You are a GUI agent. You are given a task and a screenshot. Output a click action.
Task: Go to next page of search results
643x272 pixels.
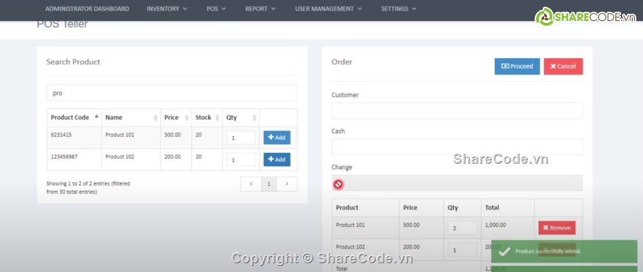click(x=287, y=184)
